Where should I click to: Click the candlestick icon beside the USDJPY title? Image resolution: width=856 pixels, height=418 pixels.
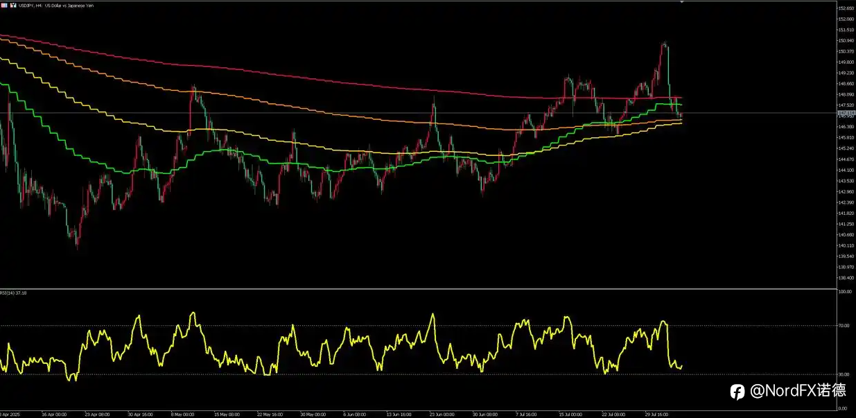(13, 6)
